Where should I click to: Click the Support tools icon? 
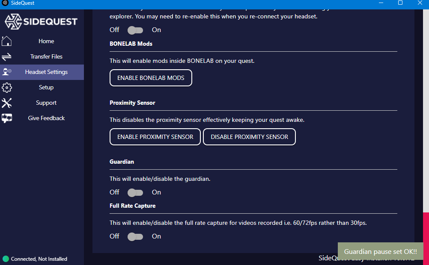pos(6,103)
